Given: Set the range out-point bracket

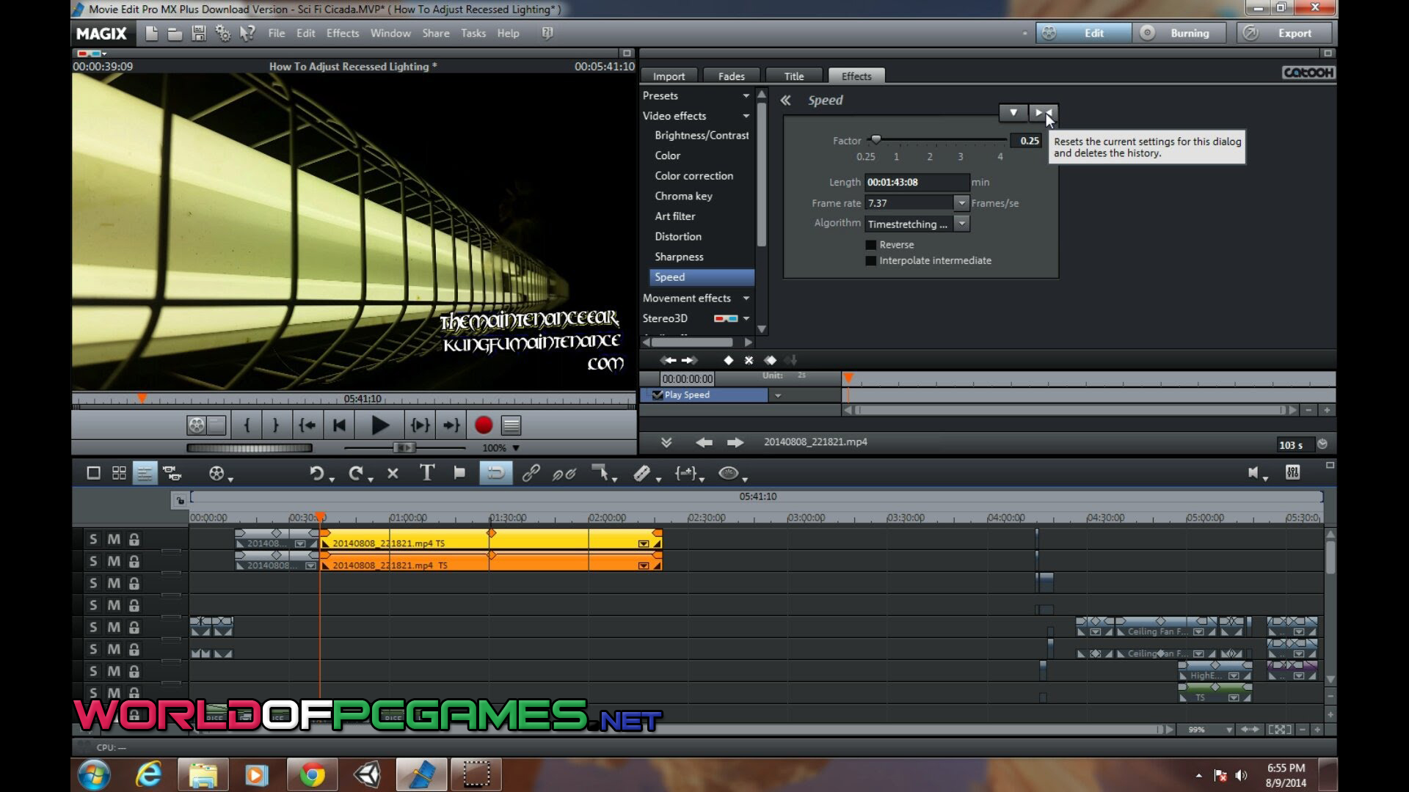Looking at the screenshot, I should click(x=275, y=425).
